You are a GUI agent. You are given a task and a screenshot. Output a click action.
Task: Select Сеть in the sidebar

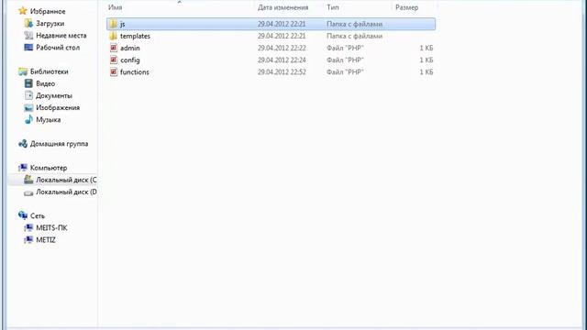tap(37, 215)
